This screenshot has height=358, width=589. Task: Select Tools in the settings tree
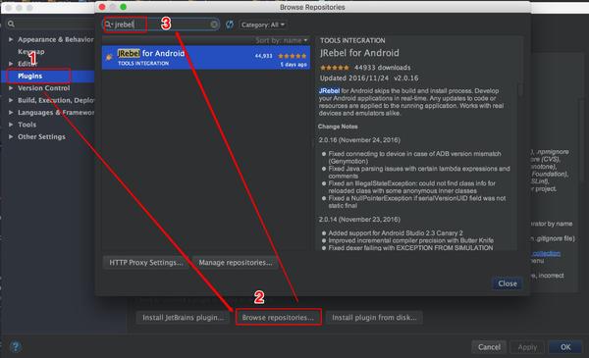pos(27,125)
